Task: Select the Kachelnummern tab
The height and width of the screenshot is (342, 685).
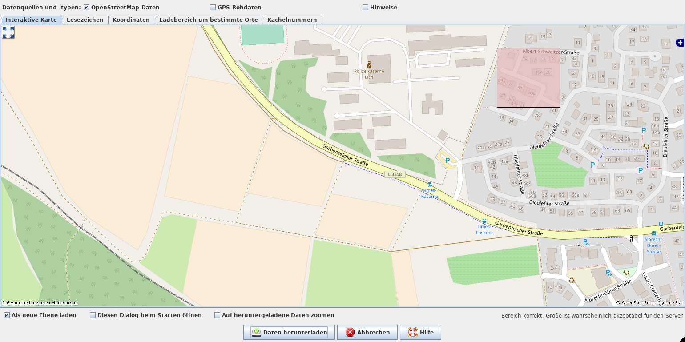Action: pos(292,20)
